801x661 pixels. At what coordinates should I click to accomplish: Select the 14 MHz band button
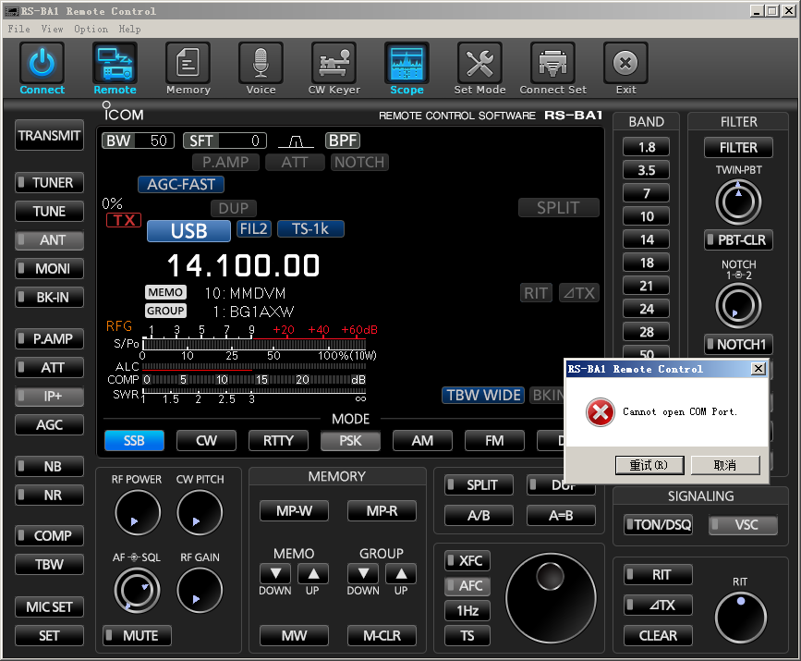click(646, 239)
